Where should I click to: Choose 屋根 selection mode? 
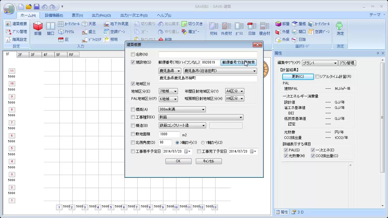(x=299, y=24)
